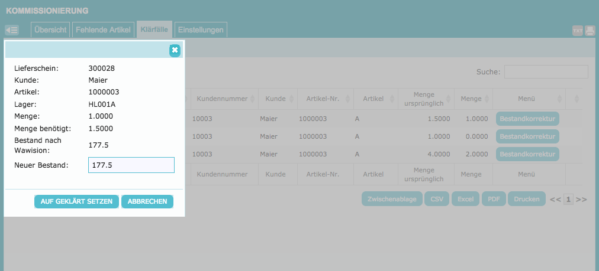This screenshot has width=599, height=271.
Task: Go to next page with >> link
Action: (581, 200)
